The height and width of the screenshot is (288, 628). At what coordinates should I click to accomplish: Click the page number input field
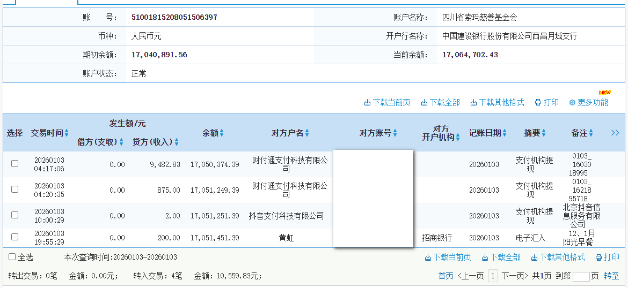[x=581, y=276]
